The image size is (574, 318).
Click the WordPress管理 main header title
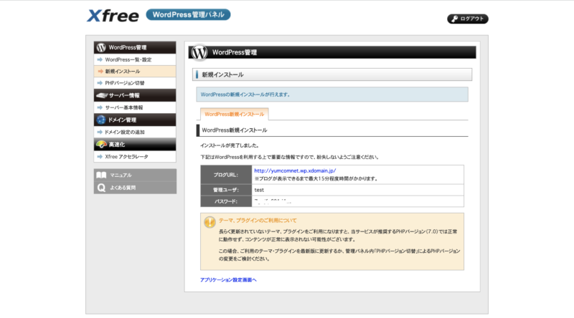click(x=235, y=52)
